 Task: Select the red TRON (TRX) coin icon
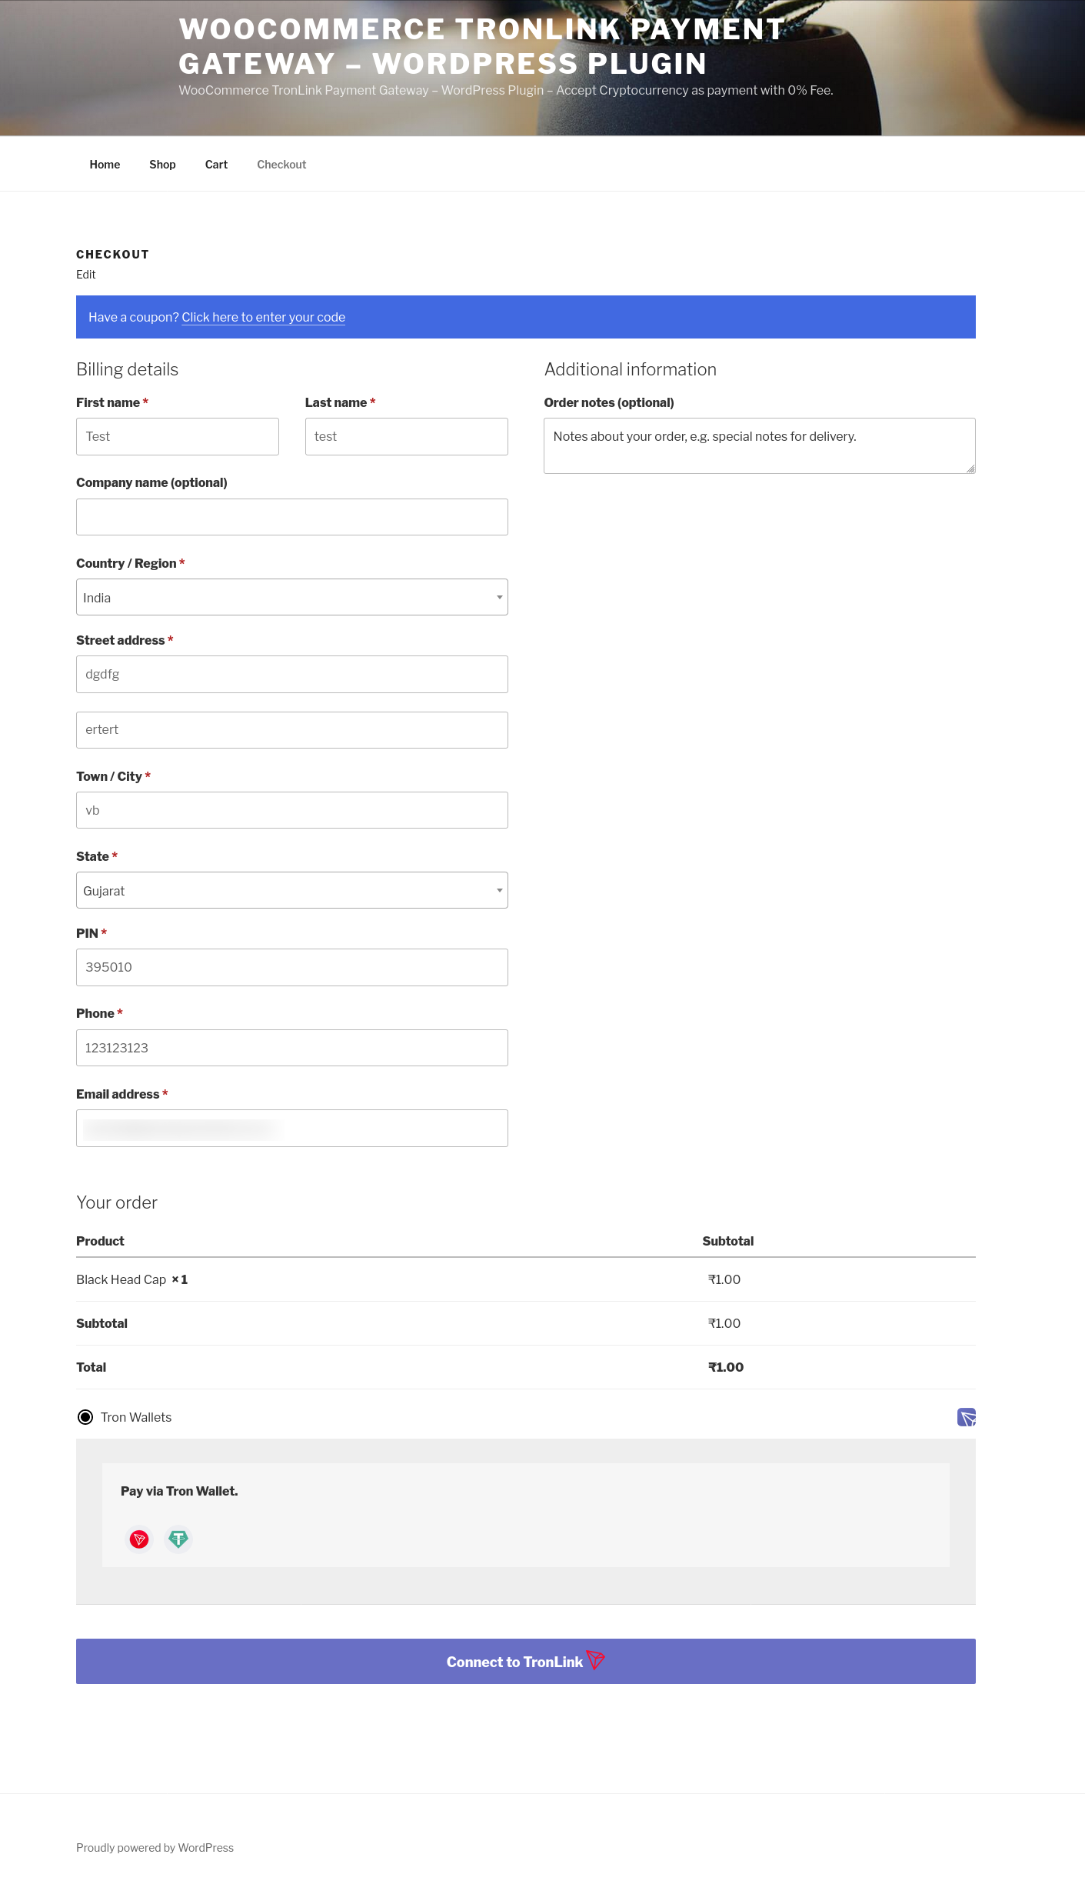click(x=139, y=1539)
